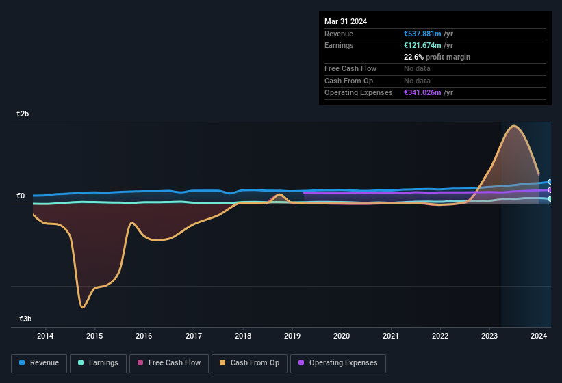Click the purple Operating Expenses endpoint marker
The width and height of the screenshot is (562, 383).
click(550, 189)
